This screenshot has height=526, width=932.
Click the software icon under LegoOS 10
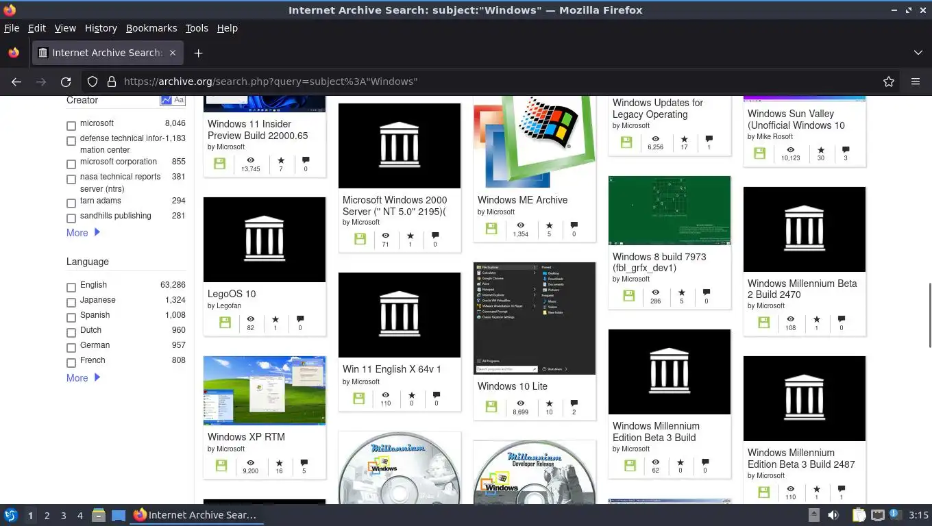(225, 323)
